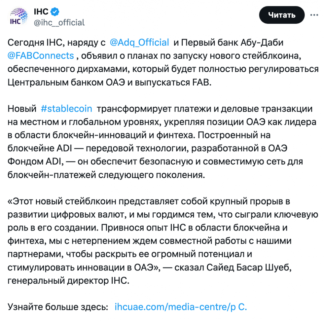Follow the account with the Читать button
This screenshot has width=324, height=321.
[282, 15]
